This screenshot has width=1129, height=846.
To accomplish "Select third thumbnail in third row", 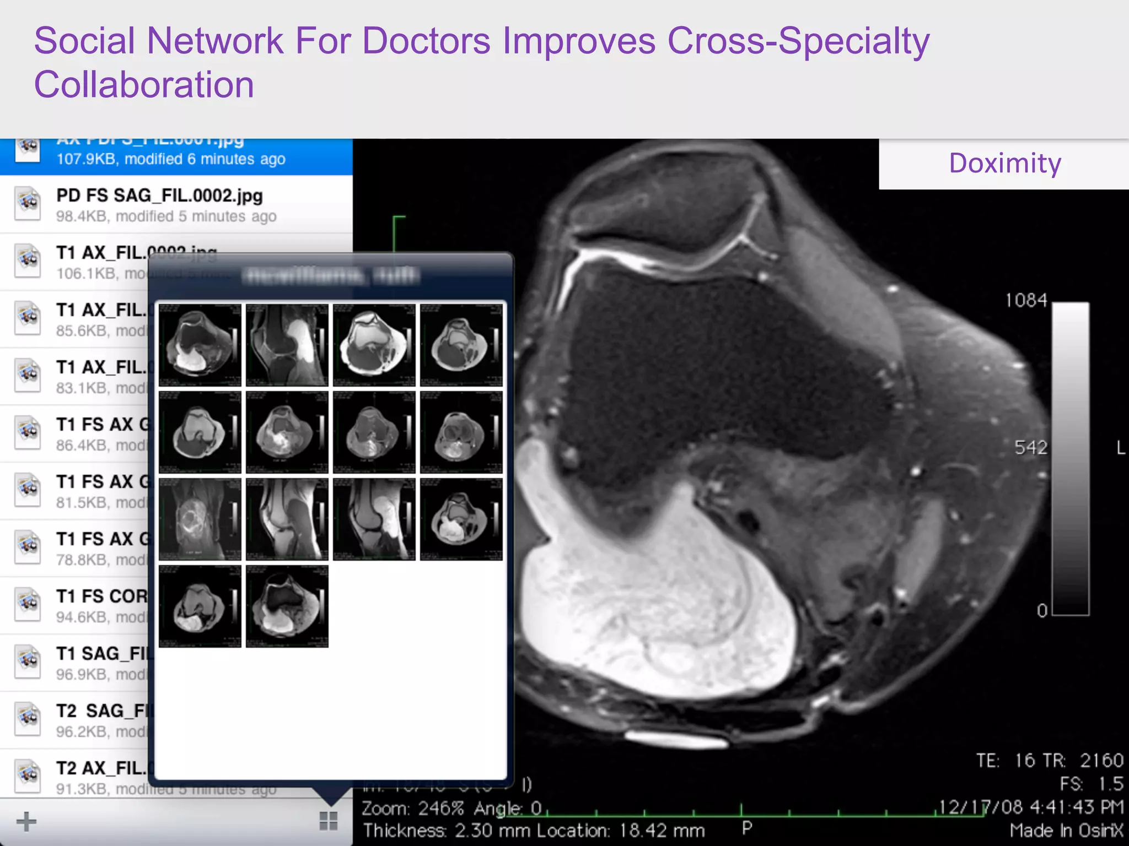I will click(374, 519).
